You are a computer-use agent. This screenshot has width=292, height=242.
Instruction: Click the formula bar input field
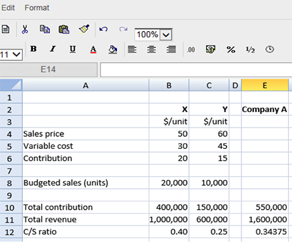(196, 70)
